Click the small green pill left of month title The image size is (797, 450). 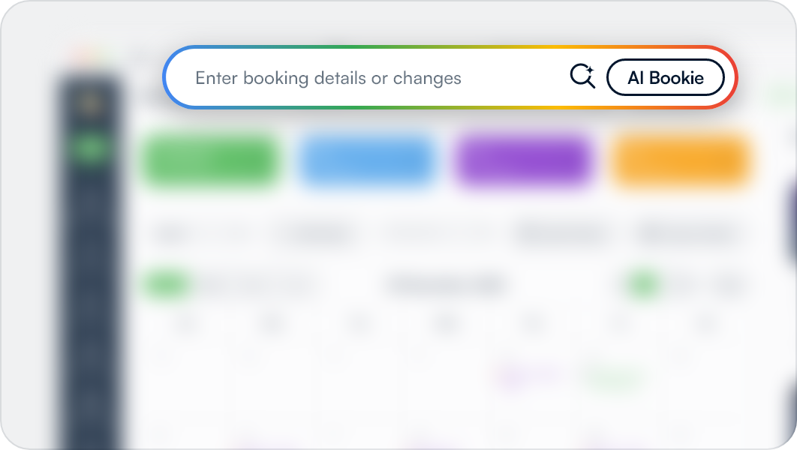pyautogui.click(x=167, y=285)
